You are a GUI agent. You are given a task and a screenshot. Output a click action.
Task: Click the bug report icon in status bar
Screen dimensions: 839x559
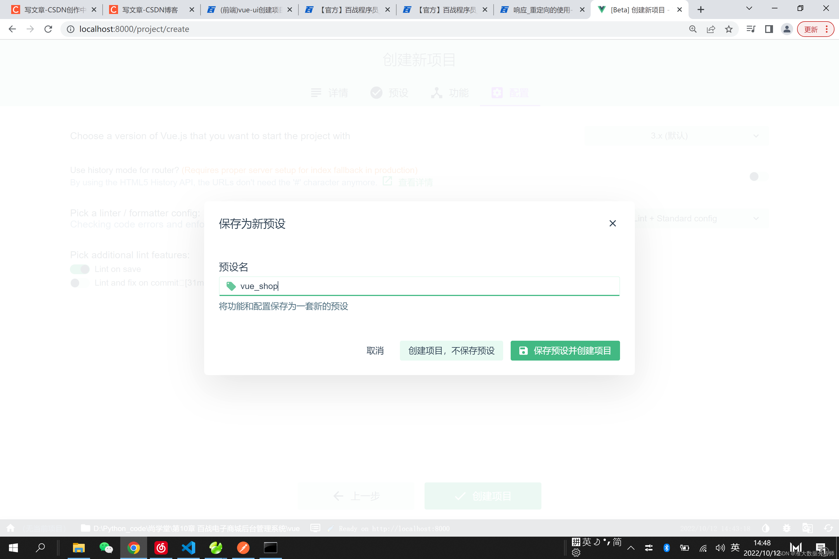coord(786,528)
